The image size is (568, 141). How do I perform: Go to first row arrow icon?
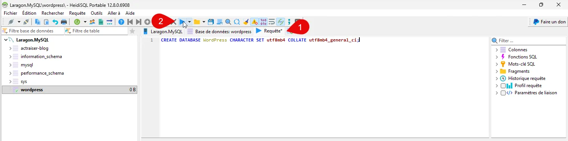point(130,22)
